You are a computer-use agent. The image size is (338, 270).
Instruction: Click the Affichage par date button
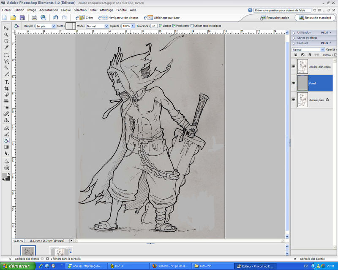point(162,18)
